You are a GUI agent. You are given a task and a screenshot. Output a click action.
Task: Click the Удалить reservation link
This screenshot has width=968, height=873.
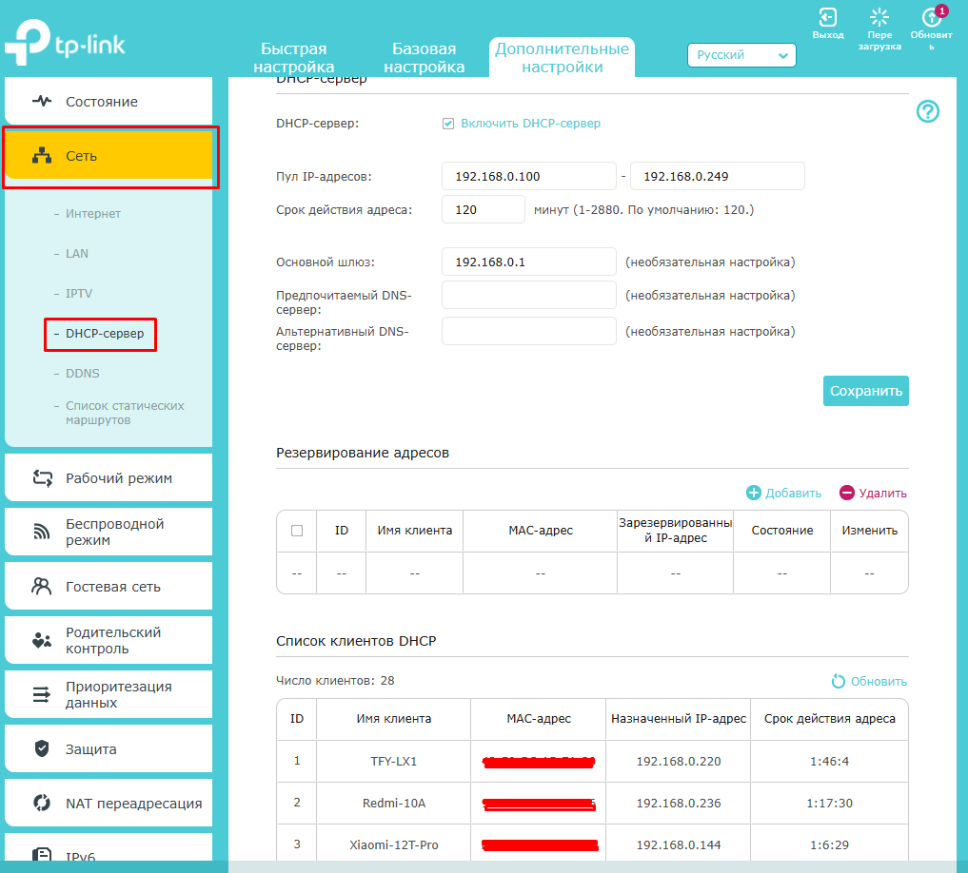tap(882, 493)
